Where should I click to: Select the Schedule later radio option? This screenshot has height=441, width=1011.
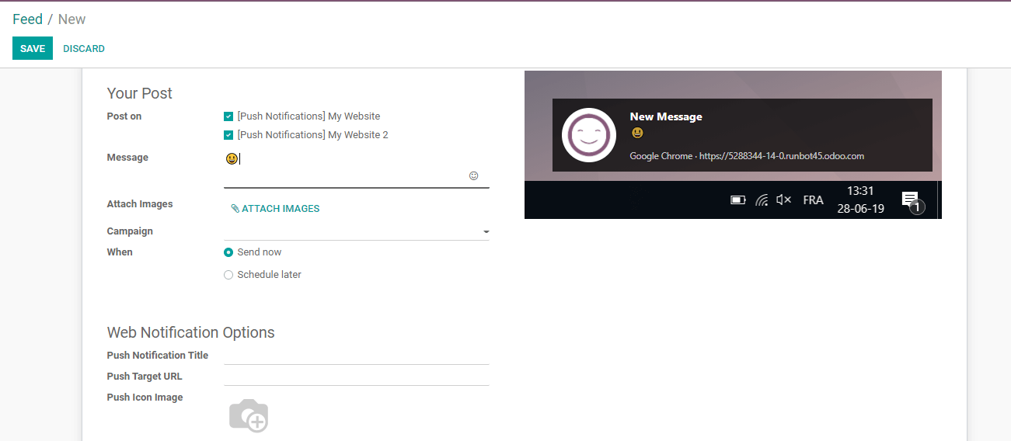(x=228, y=275)
